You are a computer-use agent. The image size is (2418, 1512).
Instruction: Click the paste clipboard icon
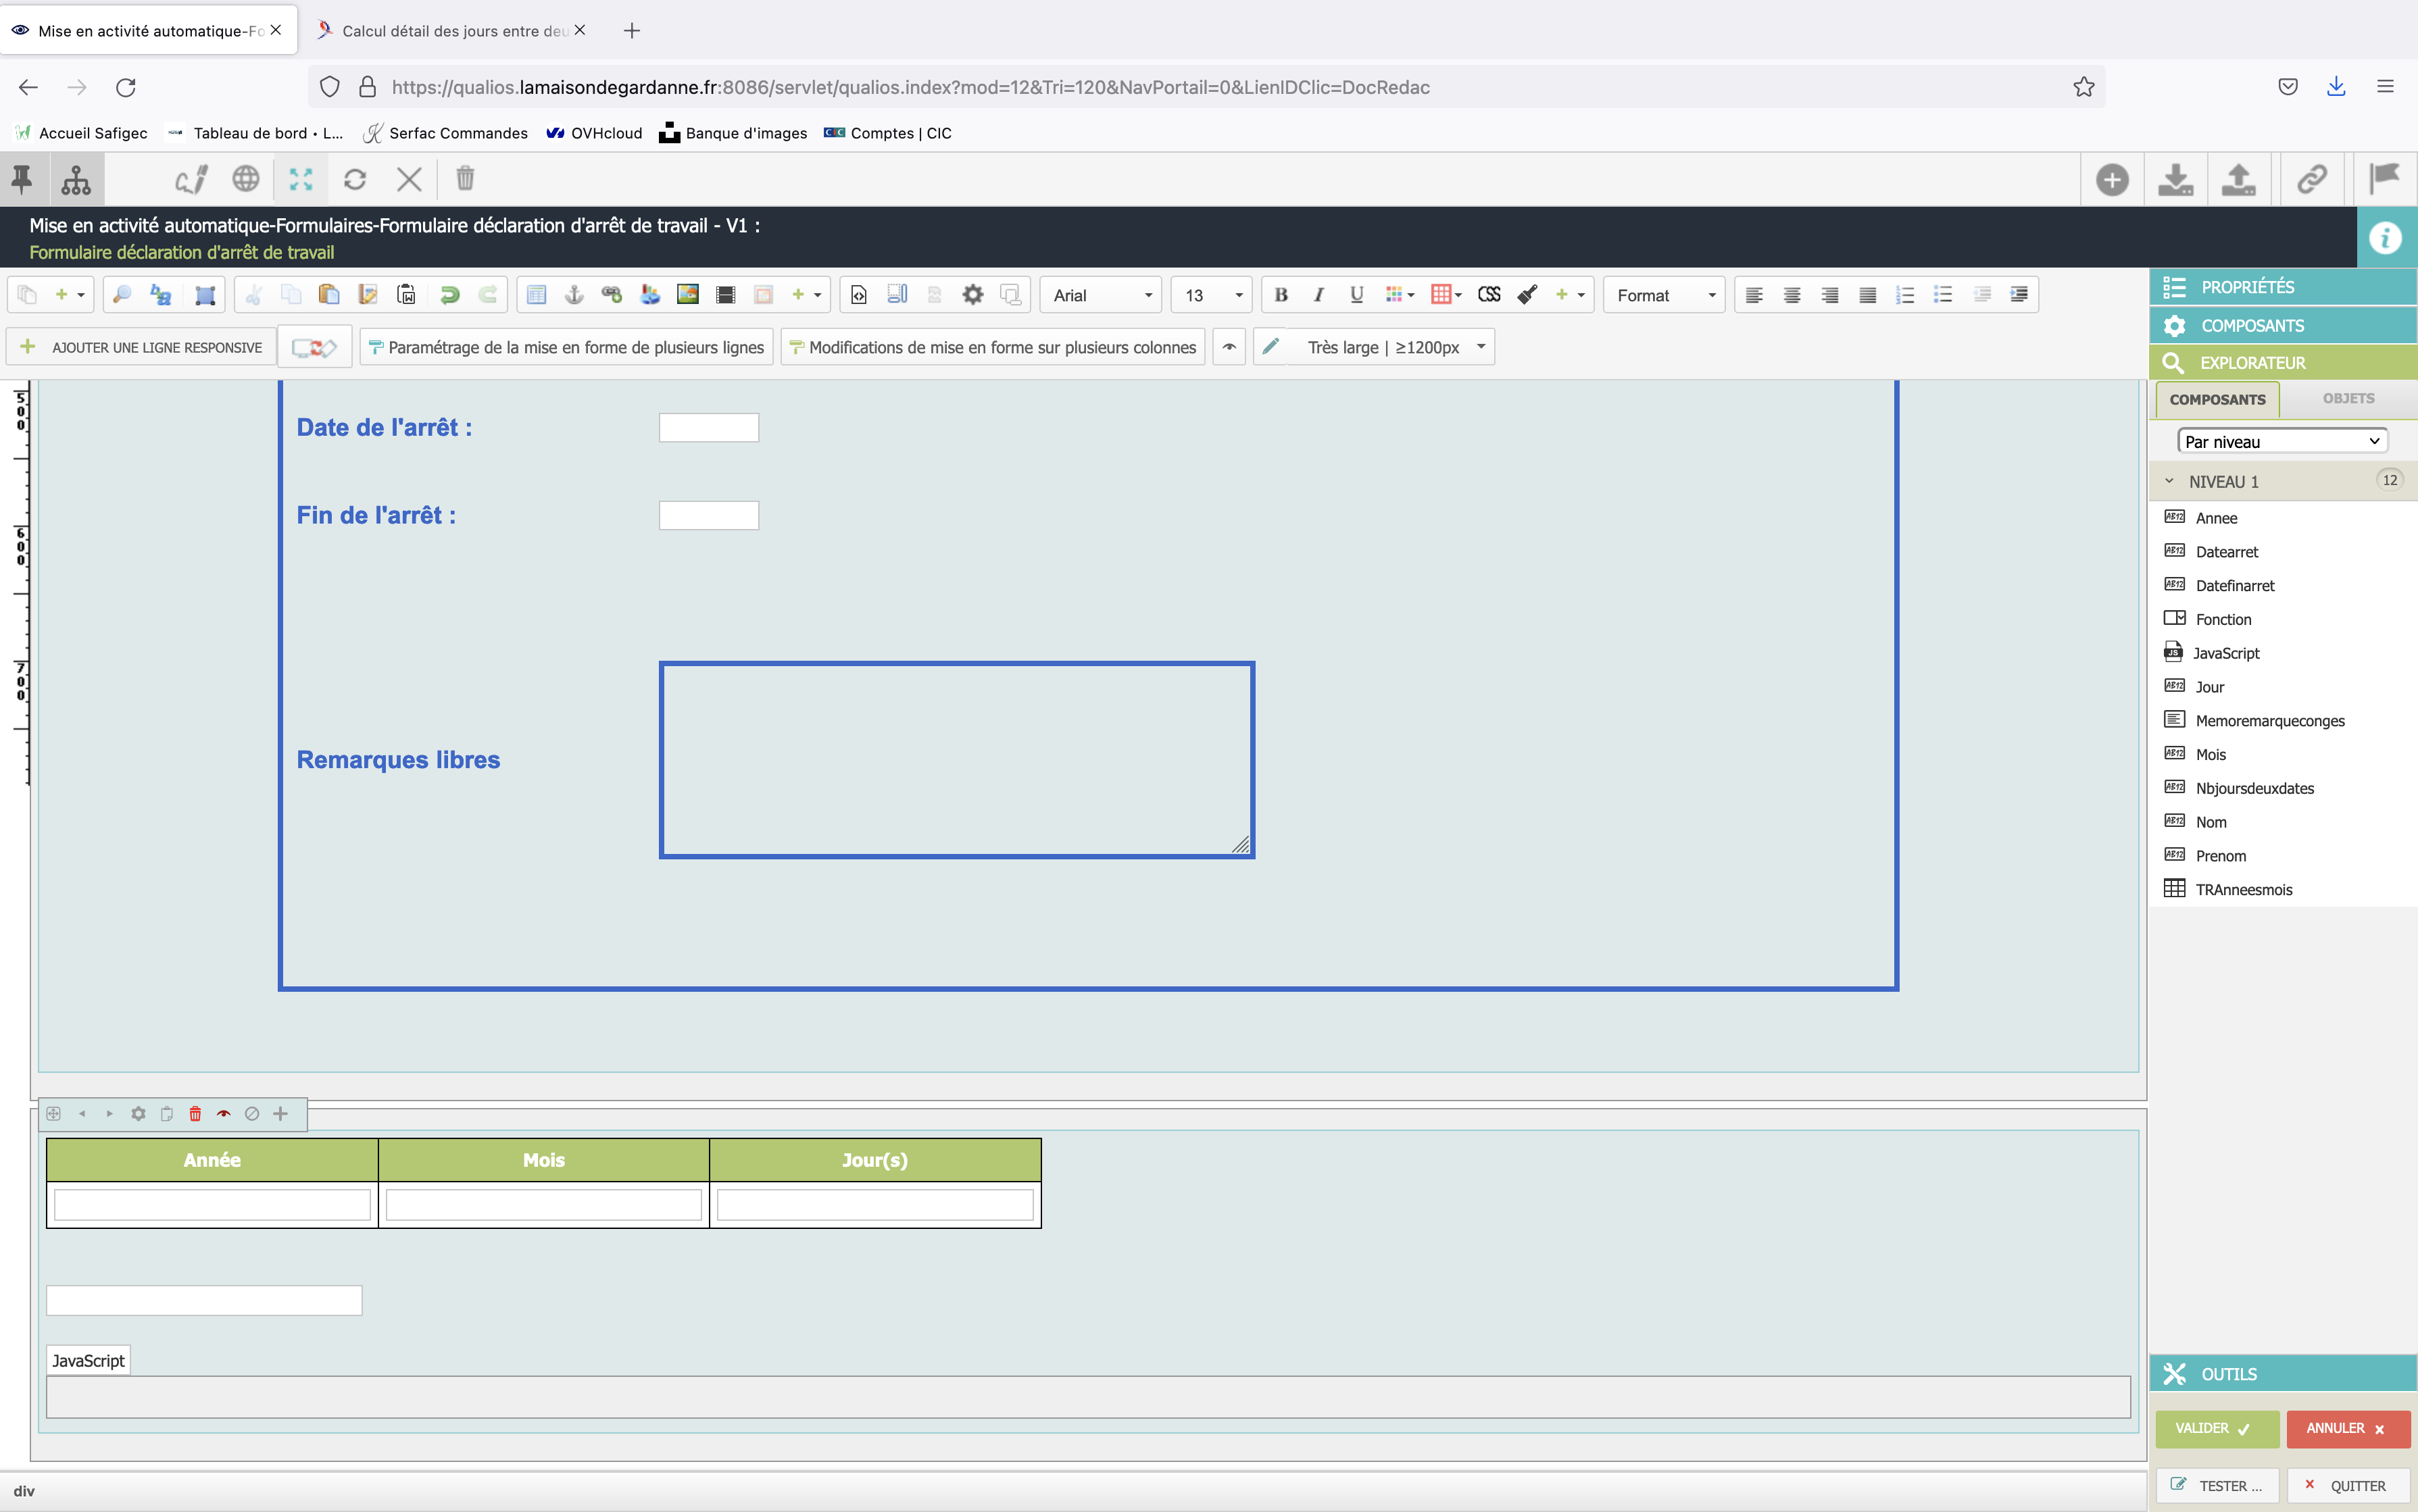[x=329, y=295]
